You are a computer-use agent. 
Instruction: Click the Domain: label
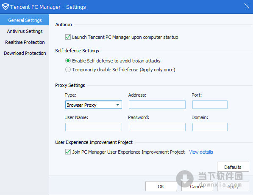click(200, 117)
